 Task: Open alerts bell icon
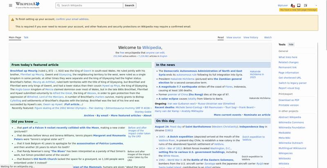click(x=292, y=5)
